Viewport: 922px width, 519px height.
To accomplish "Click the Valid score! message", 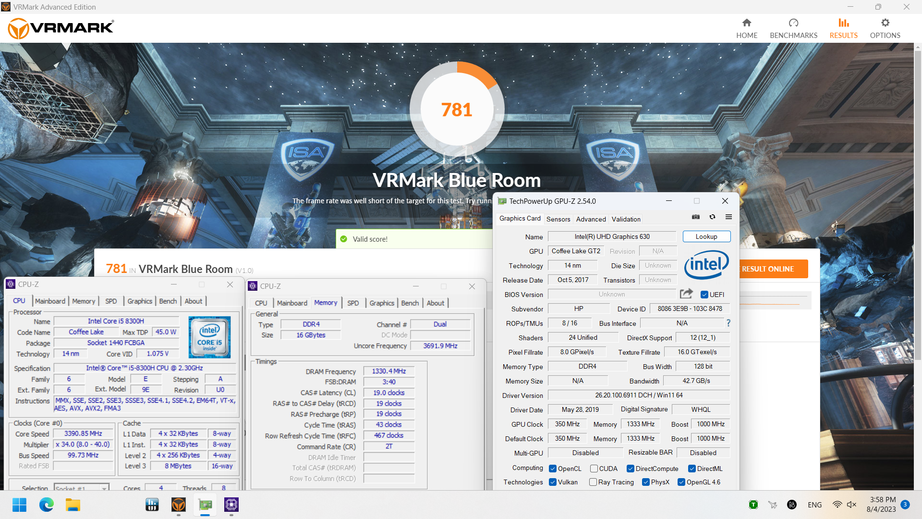I will click(370, 239).
